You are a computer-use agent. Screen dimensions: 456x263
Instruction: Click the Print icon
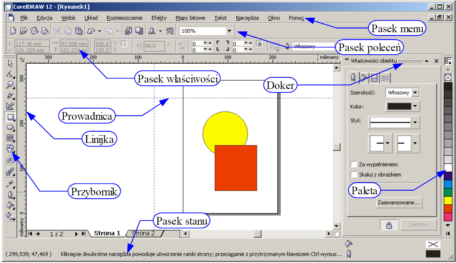tap(45, 31)
